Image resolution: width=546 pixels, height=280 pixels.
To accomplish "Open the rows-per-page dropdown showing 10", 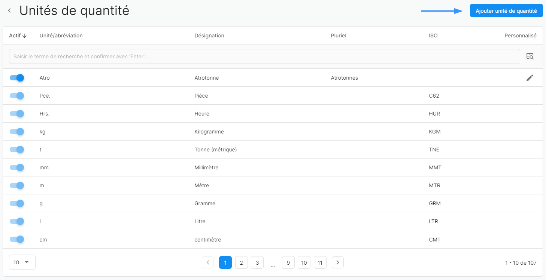I will click(22, 262).
